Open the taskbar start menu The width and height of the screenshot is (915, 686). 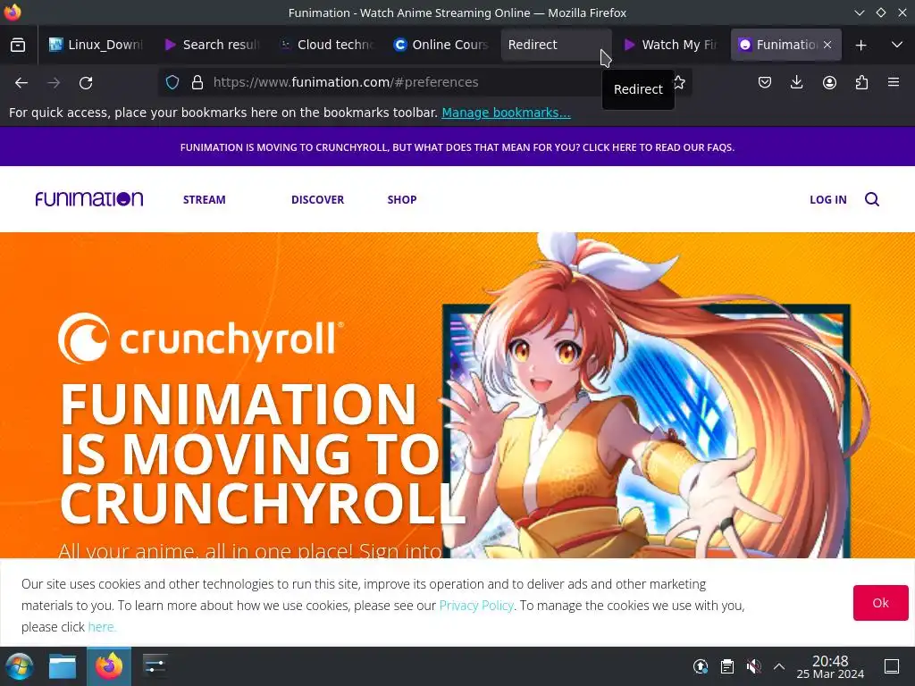[x=20, y=666]
